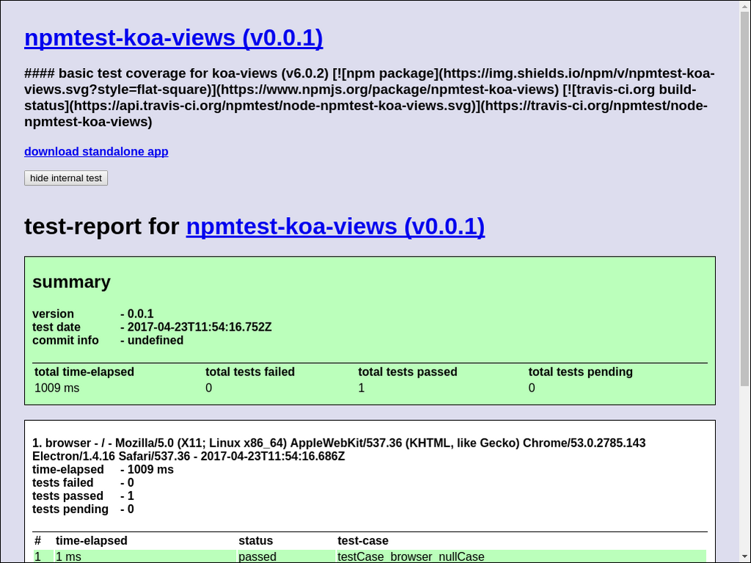
Task: Click the total tests passed column header
Action: click(x=407, y=372)
